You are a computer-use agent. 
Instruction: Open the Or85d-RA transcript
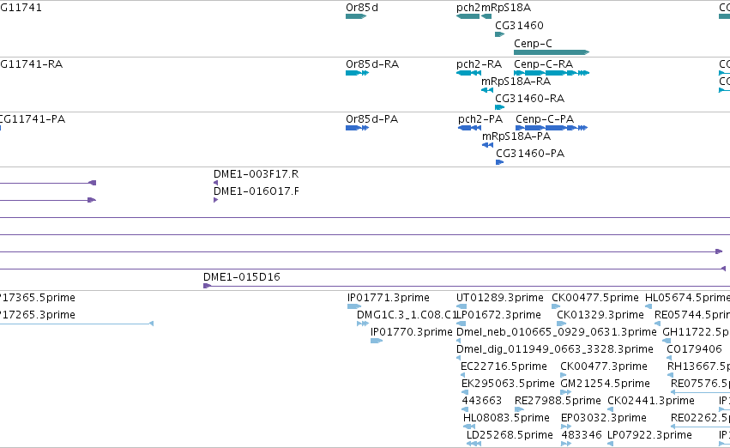357,73
